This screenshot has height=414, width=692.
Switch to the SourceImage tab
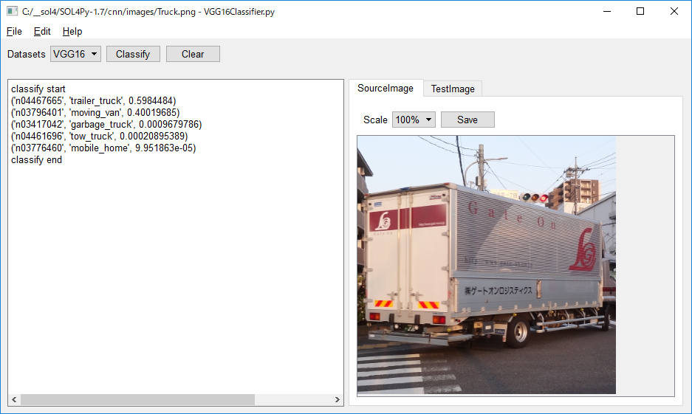click(386, 88)
